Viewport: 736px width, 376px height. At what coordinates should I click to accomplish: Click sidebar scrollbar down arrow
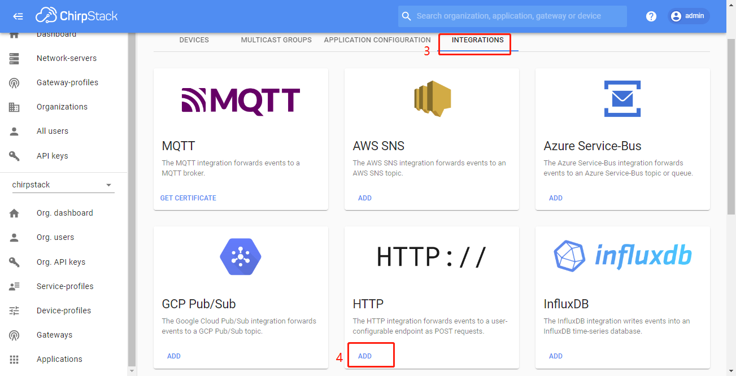click(x=132, y=371)
